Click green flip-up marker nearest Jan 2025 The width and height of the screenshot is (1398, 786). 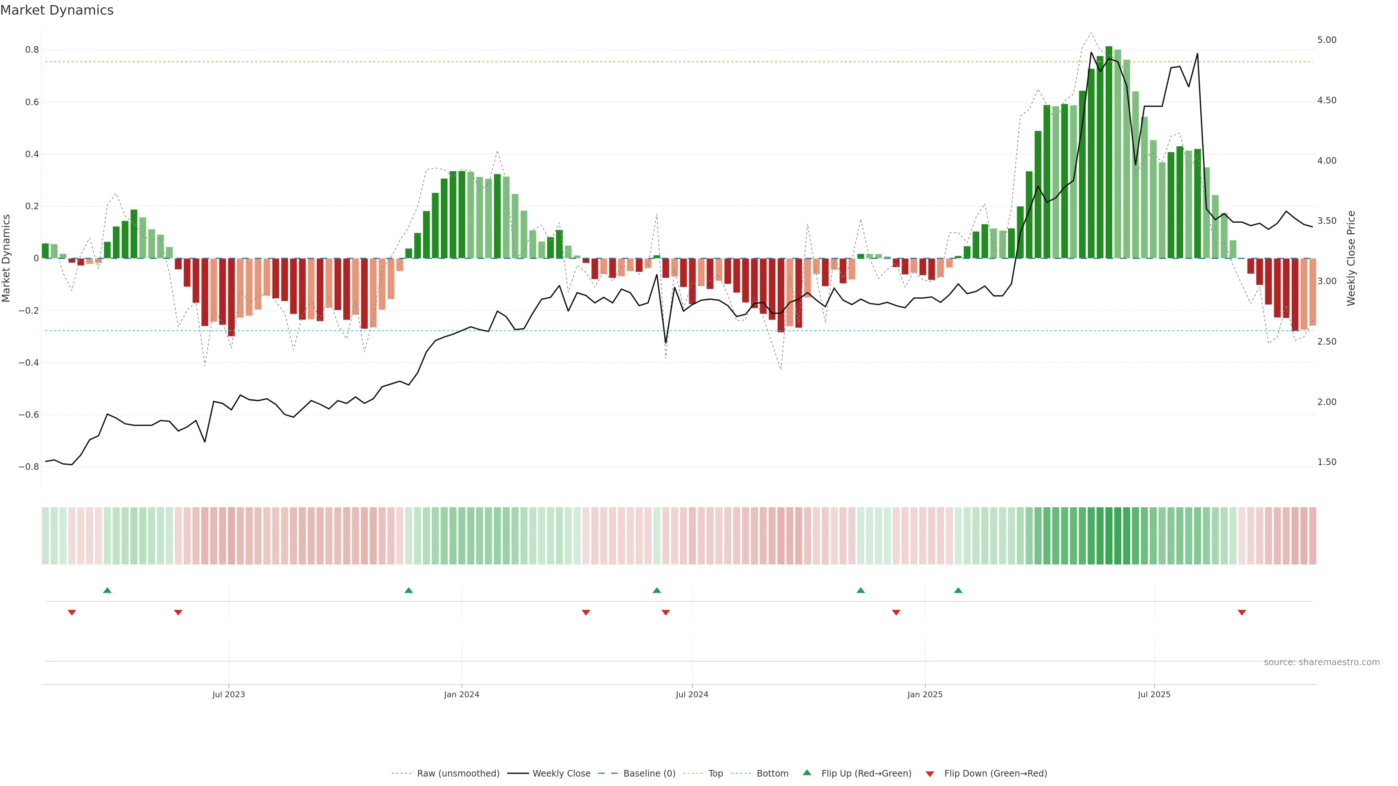coord(958,590)
